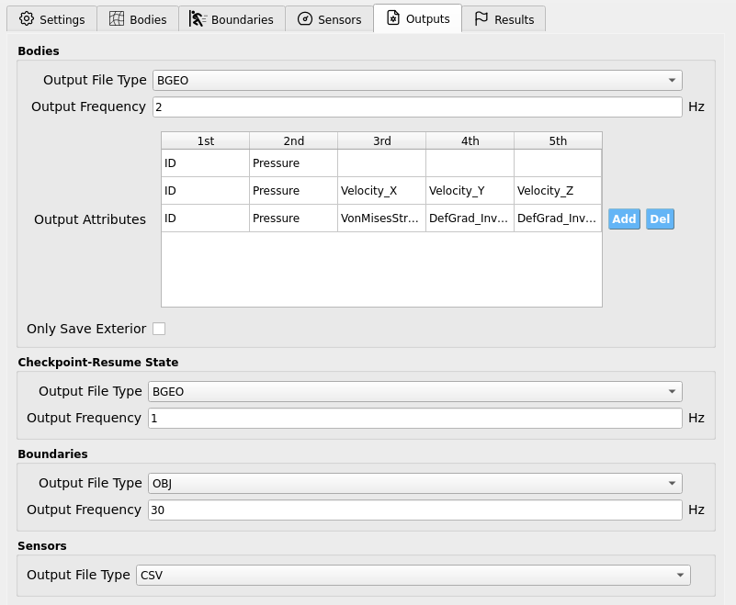Open Checkpoint-Resume Output File Type dropdown
The height and width of the screenshot is (605, 736).
tap(415, 392)
